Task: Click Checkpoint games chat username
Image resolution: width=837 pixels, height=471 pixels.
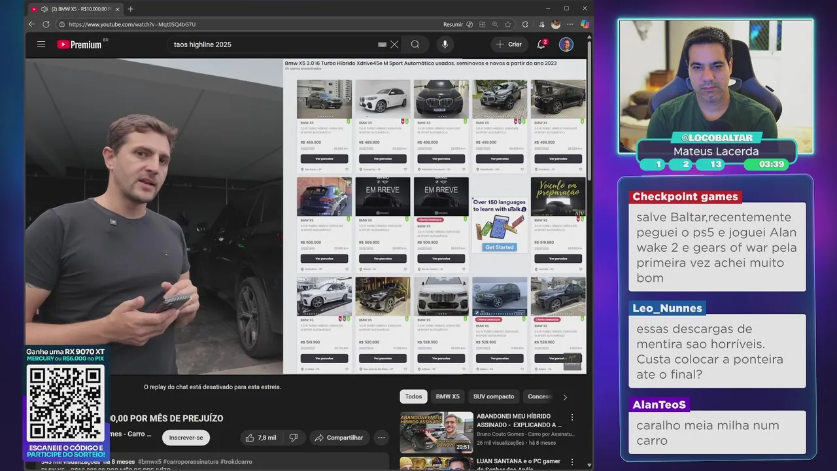Action: [685, 197]
